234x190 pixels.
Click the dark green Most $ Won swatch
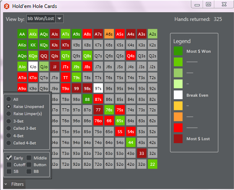point(178,51)
